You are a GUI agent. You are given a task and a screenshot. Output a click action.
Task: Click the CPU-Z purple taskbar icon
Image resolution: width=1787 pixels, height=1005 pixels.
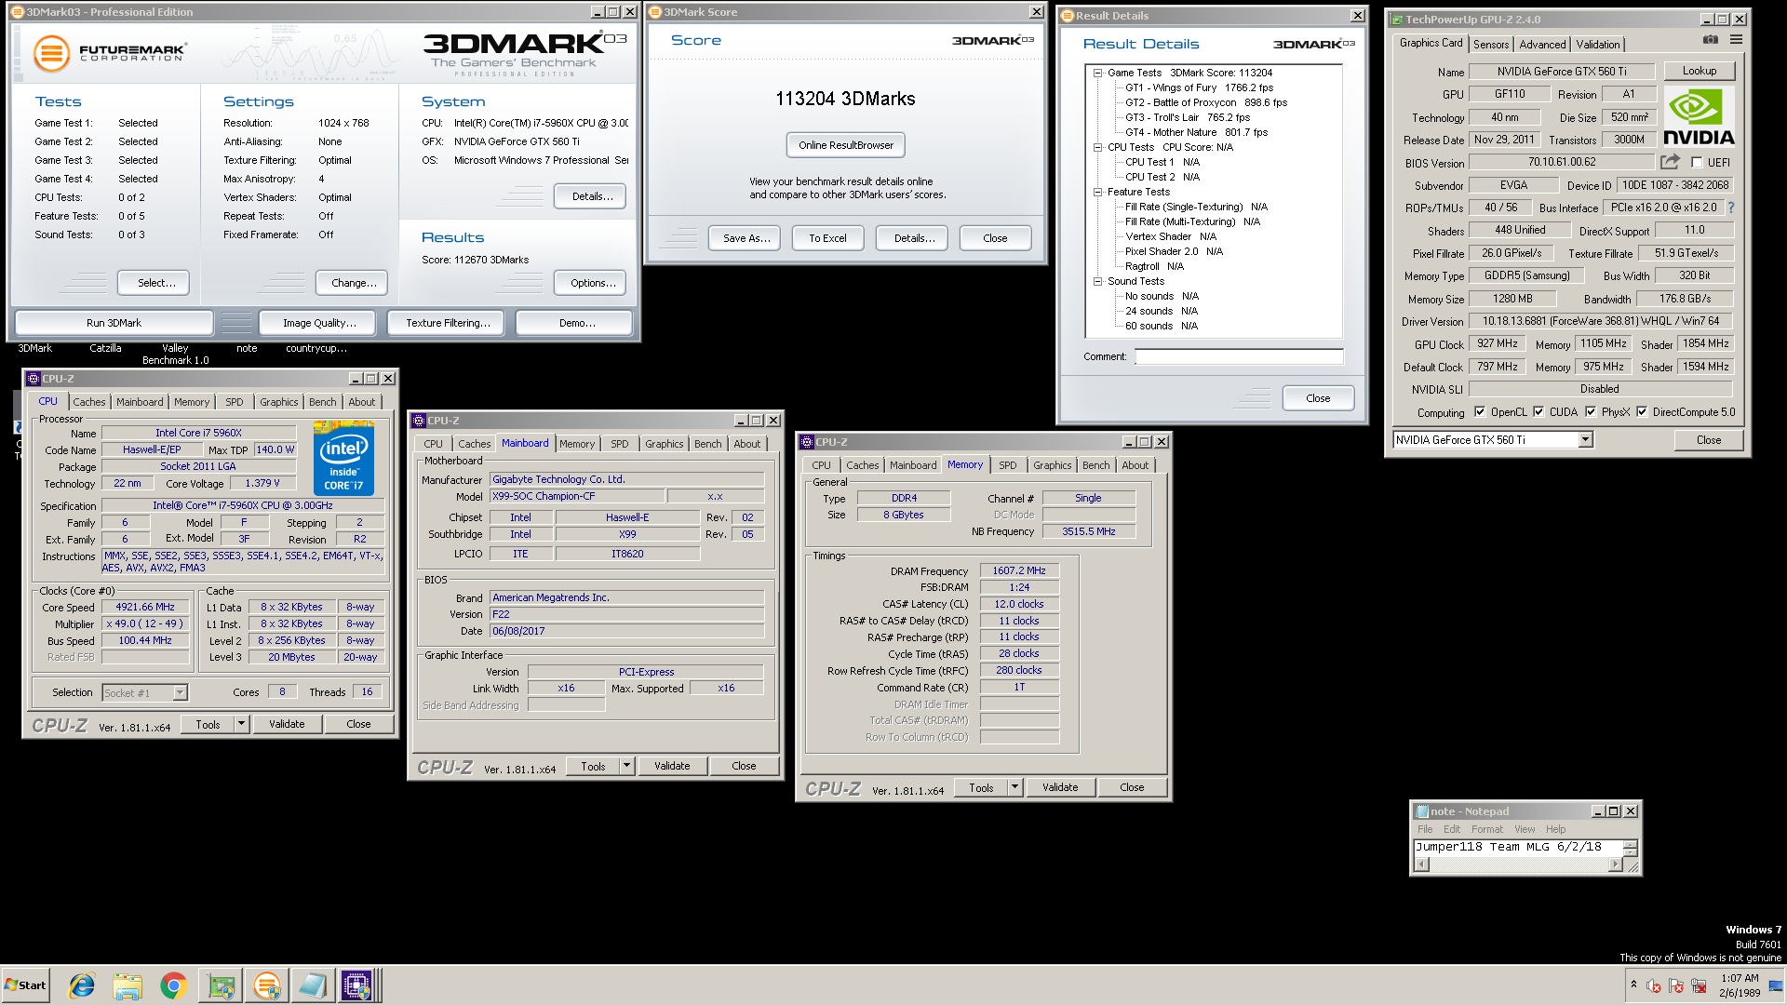tap(356, 985)
